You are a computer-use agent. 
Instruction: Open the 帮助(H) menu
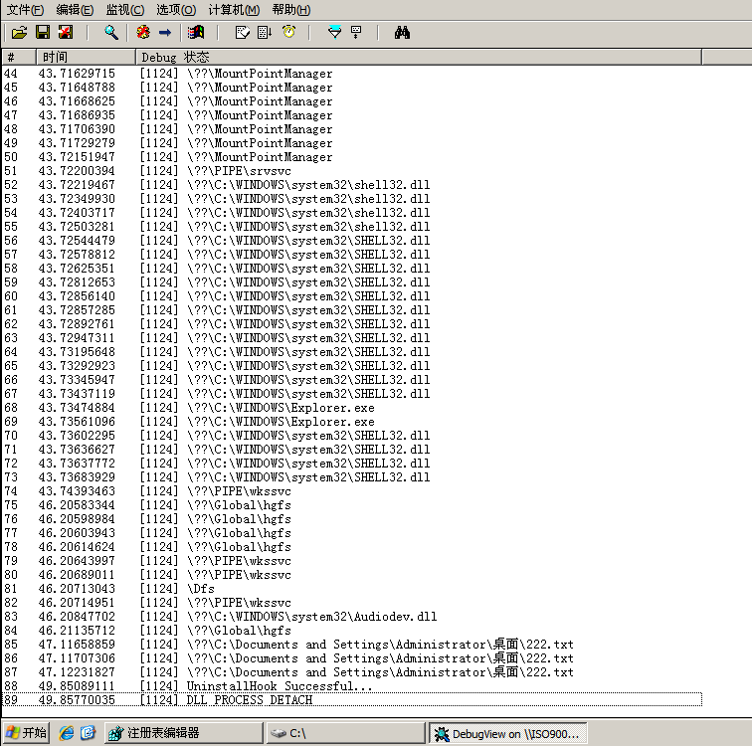point(291,10)
